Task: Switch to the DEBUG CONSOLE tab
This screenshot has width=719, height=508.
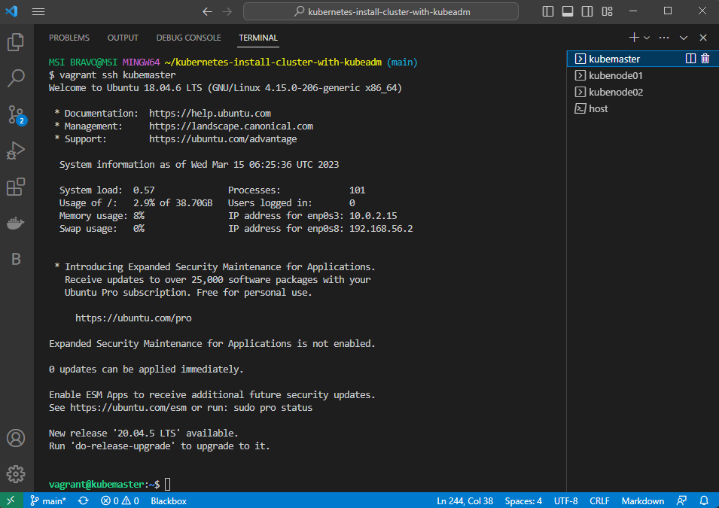Action: [x=188, y=38]
